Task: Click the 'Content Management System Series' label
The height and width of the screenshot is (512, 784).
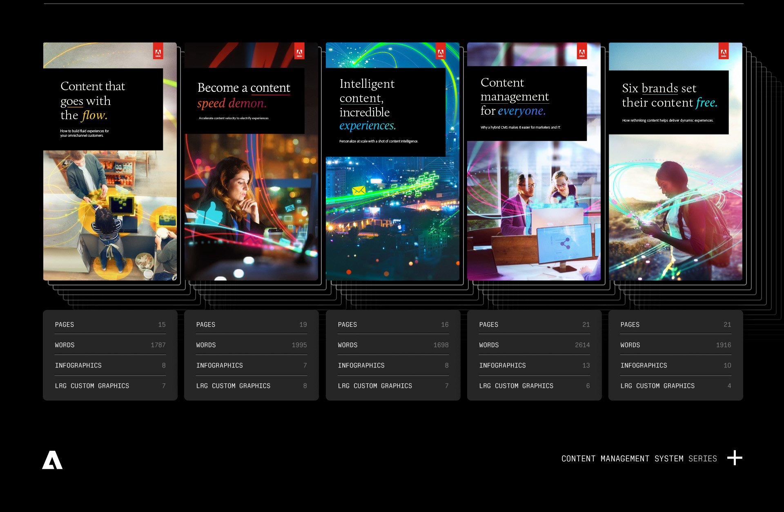Action: [639, 459]
